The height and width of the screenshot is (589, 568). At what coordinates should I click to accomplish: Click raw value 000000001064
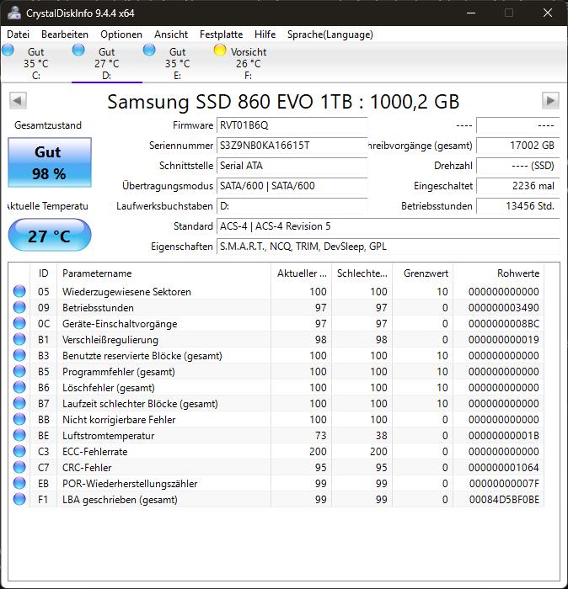(x=504, y=468)
